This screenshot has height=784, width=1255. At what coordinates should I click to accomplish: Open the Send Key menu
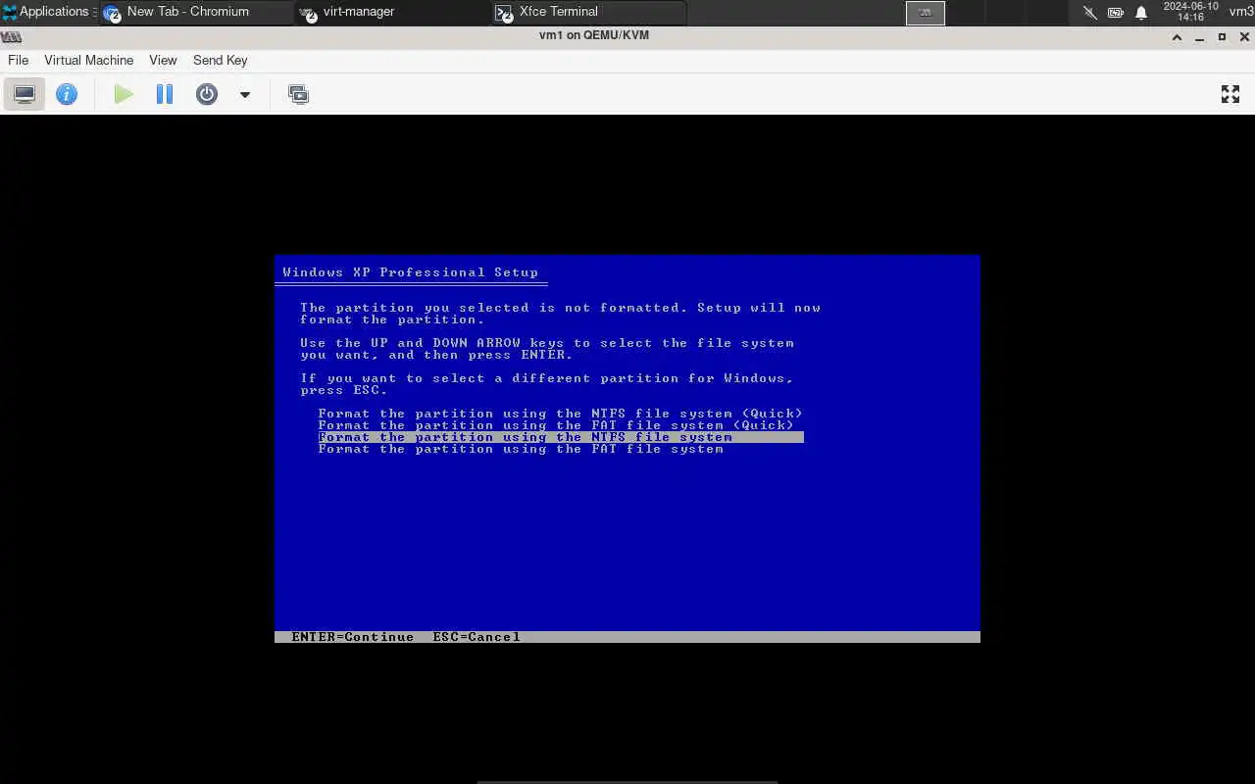click(220, 60)
